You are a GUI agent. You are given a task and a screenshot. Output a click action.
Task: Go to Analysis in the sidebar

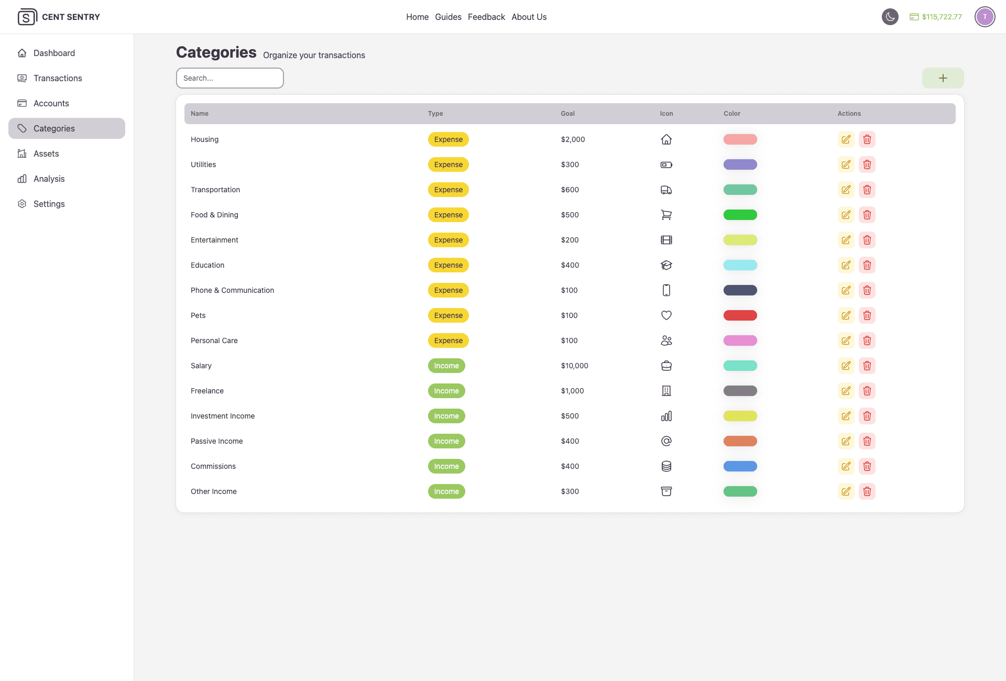pos(49,179)
